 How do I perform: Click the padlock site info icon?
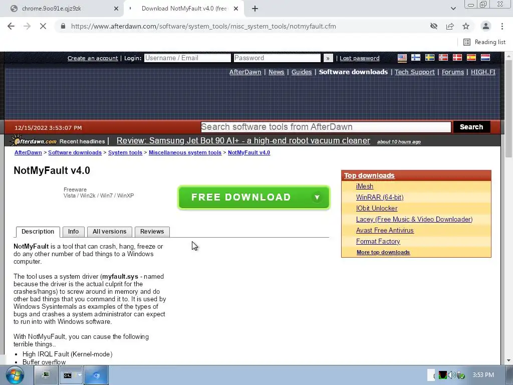pos(63,26)
